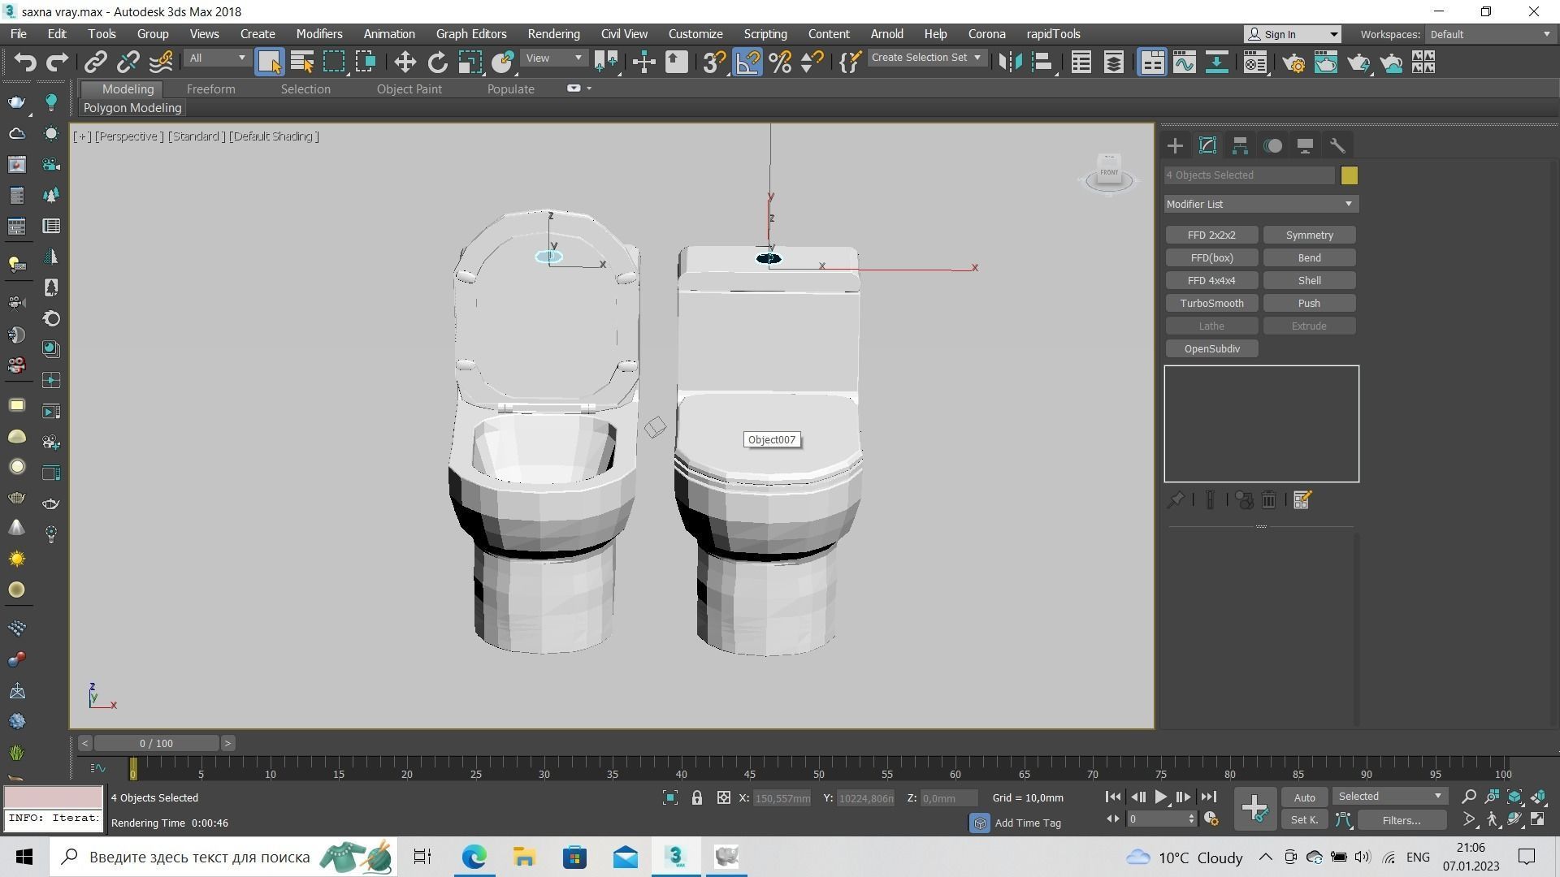Open the Rendering menu
The height and width of the screenshot is (877, 1560).
(x=553, y=34)
